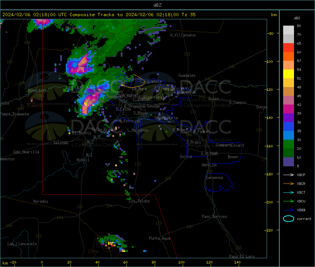This screenshot has width=315, height=267.
Task: Click the Aero_GA map label
Action: click(x=209, y=165)
